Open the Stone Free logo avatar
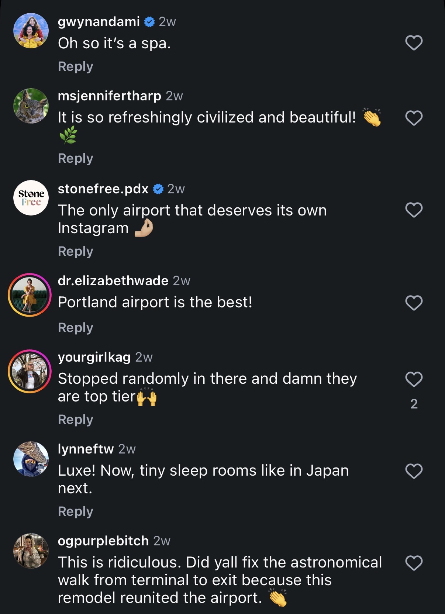The image size is (445, 614). pos(31,198)
